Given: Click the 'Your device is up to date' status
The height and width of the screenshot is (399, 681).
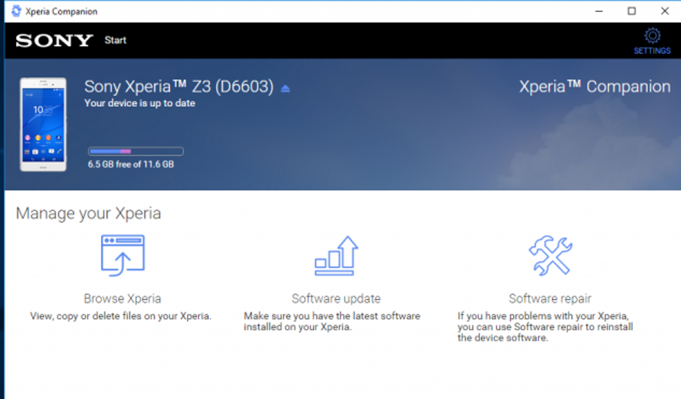Looking at the screenshot, I should 140,103.
